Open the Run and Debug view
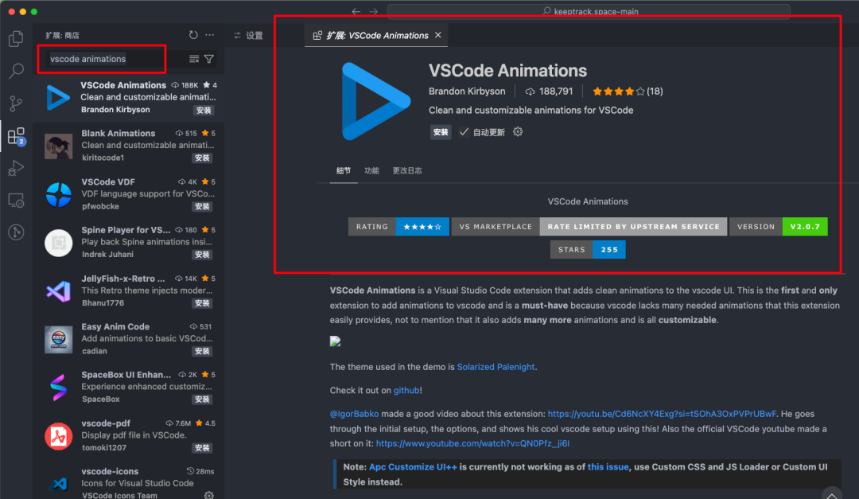Viewport: 859px width, 499px height. (16, 168)
